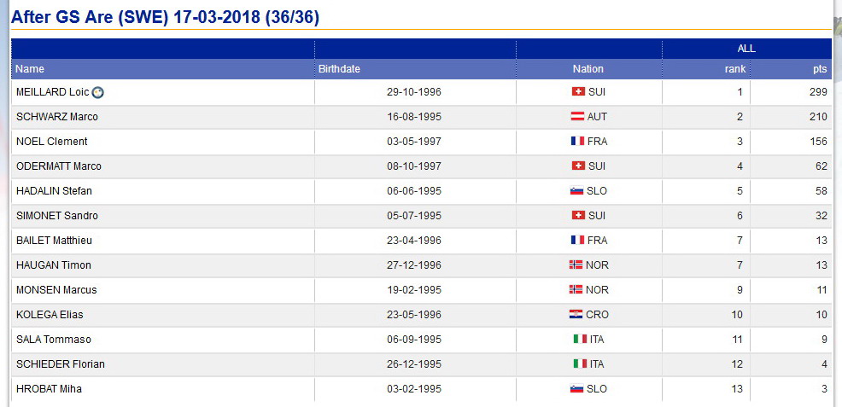
Task: Click the Italian flag in SALA Tommaso's row
Action: coord(580,340)
